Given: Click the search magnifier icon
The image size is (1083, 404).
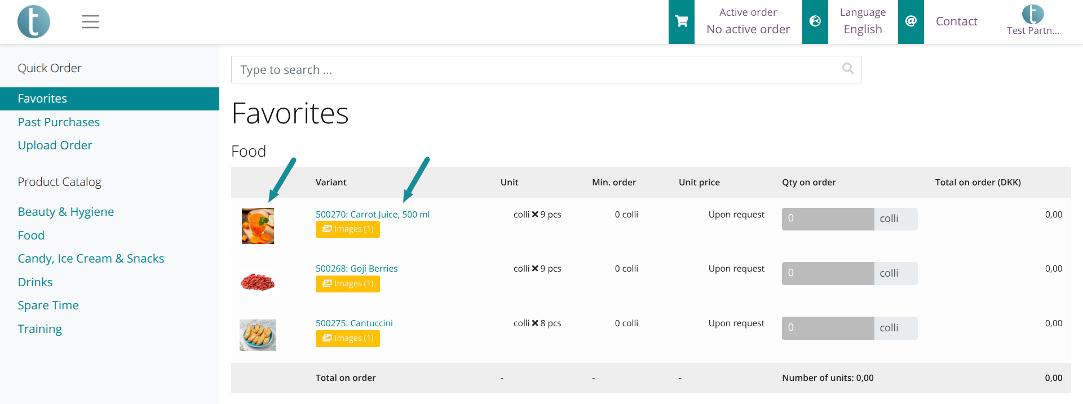Looking at the screenshot, I should [x=847, y=69].
